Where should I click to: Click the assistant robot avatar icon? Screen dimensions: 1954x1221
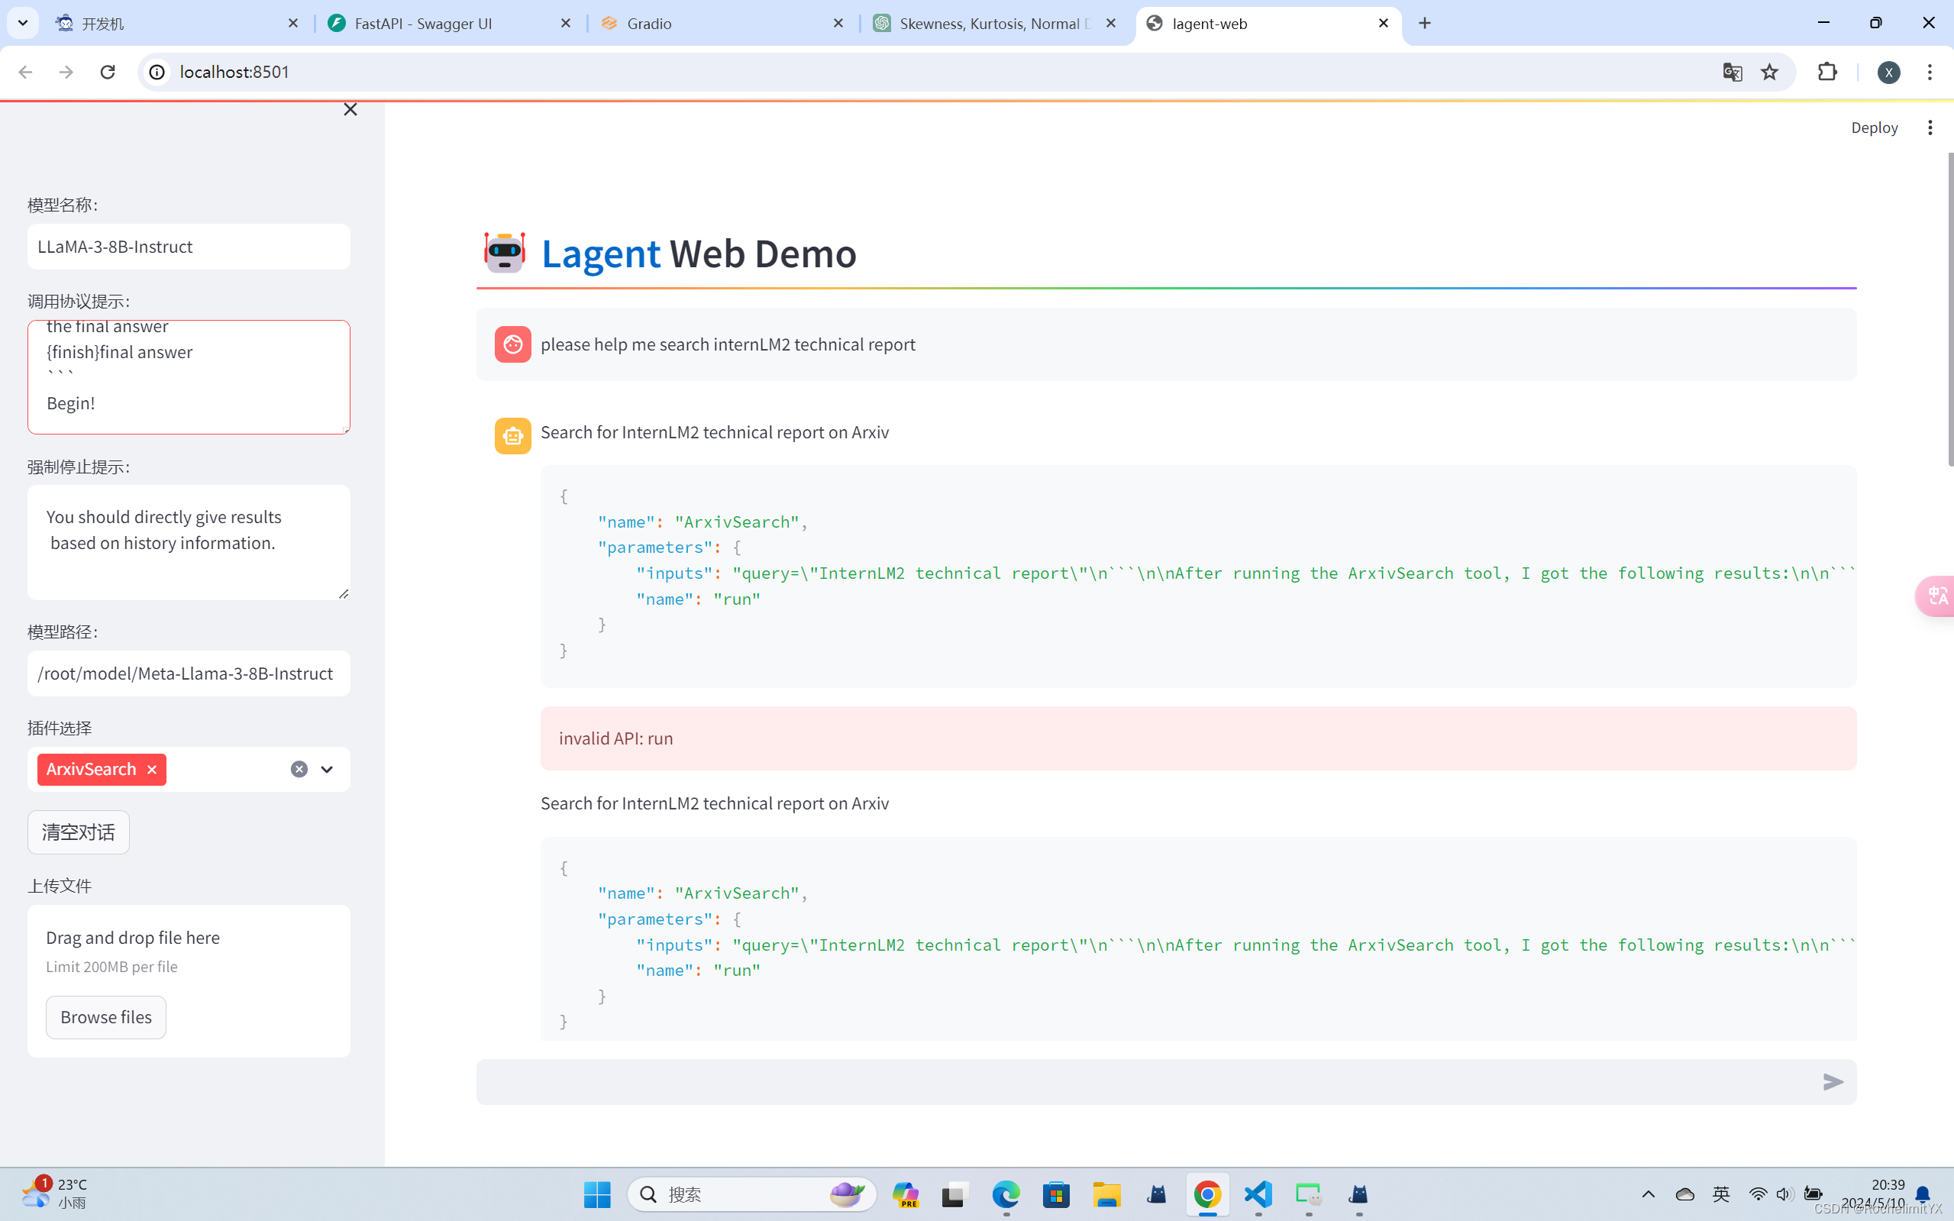click(x=512, y=436)
